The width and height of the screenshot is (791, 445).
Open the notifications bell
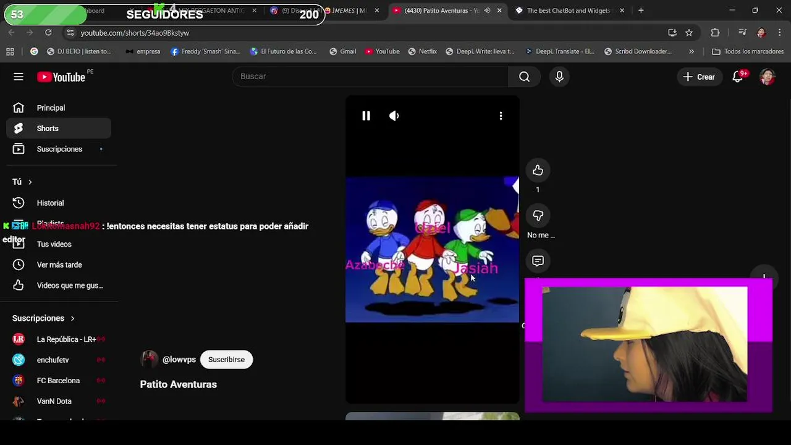738,77
